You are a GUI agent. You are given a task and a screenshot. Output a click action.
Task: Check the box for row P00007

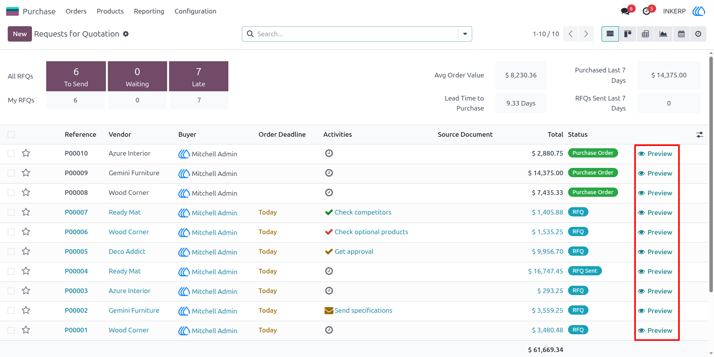[11, 212]
